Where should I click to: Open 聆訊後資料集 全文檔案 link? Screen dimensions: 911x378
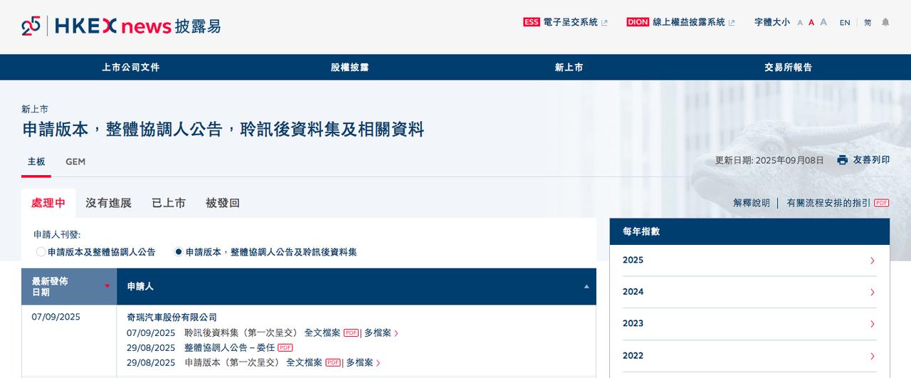tap(322, 332)
